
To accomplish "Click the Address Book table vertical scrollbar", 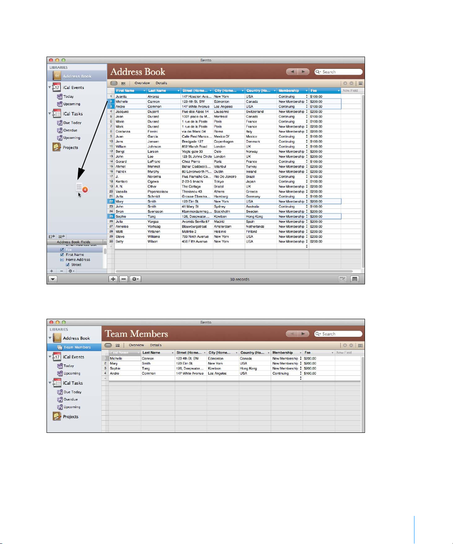I will [363, 180].
